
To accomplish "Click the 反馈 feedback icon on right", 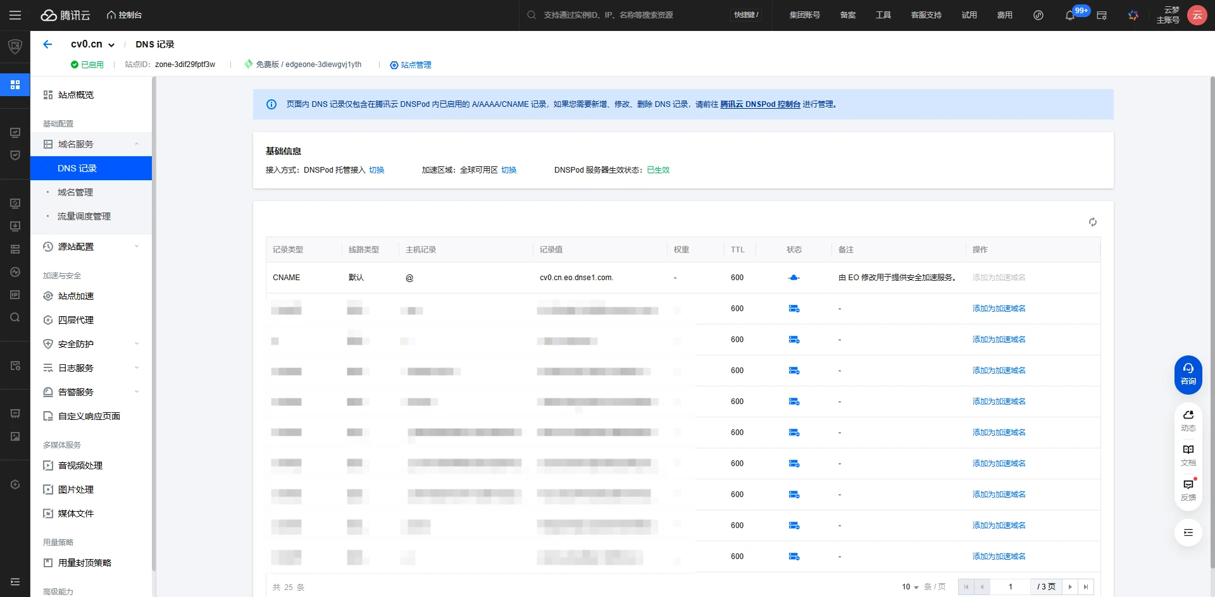I will 1188,489.
